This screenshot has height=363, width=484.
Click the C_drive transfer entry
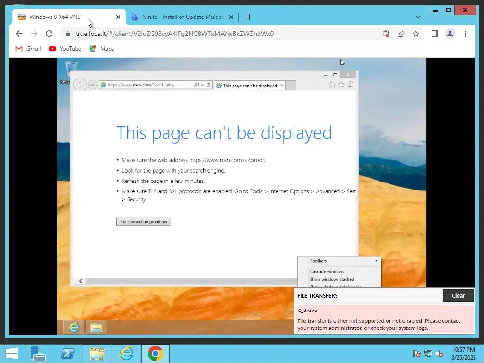point(385,320)
